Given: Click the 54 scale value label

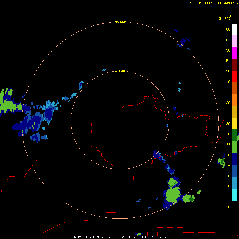Looking at the screenshot, I should point(228,61).
